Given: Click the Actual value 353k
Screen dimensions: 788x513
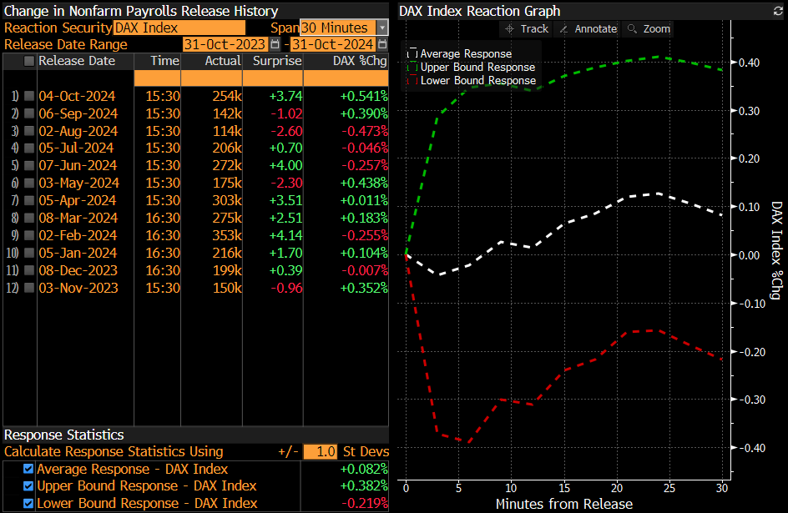Looking at the screenshot, I should [x=227, y=235].
